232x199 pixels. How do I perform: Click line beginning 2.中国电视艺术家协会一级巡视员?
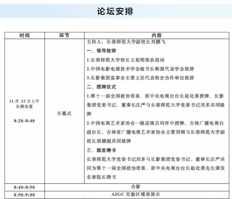[x=155, y=123]
